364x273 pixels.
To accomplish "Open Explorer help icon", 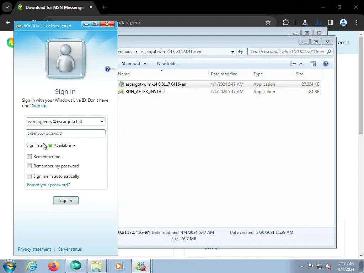I will (326, 64).
